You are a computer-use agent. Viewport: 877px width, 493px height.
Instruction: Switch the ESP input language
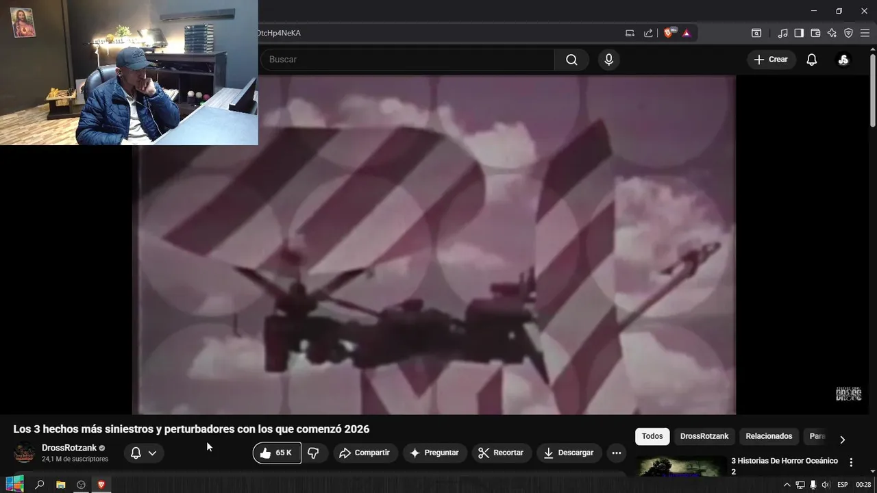point(843,485)
